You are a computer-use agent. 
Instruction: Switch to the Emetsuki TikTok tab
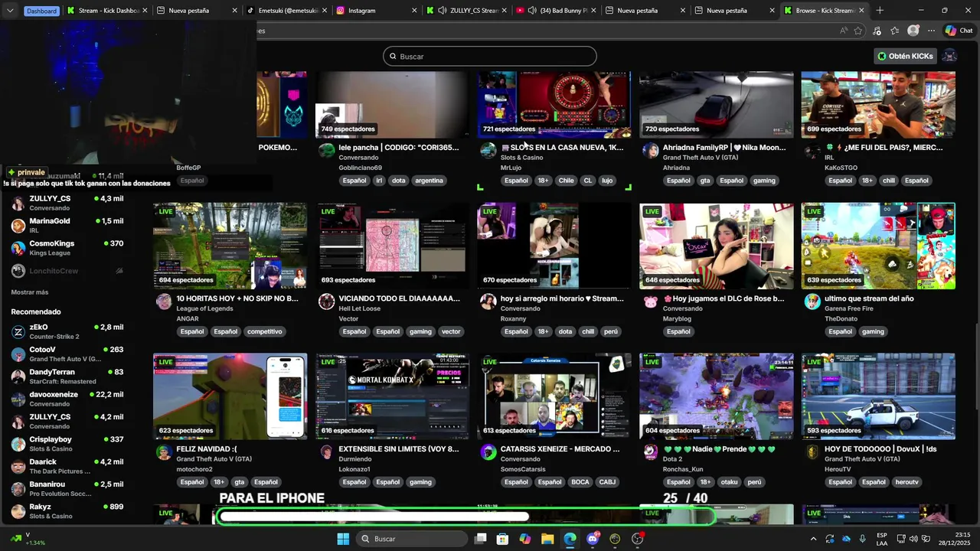287,11
